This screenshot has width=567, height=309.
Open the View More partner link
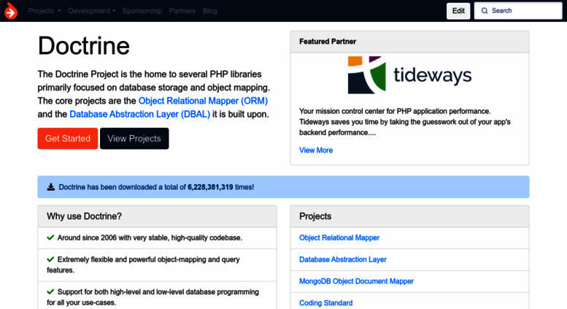[x=316, y=150]
